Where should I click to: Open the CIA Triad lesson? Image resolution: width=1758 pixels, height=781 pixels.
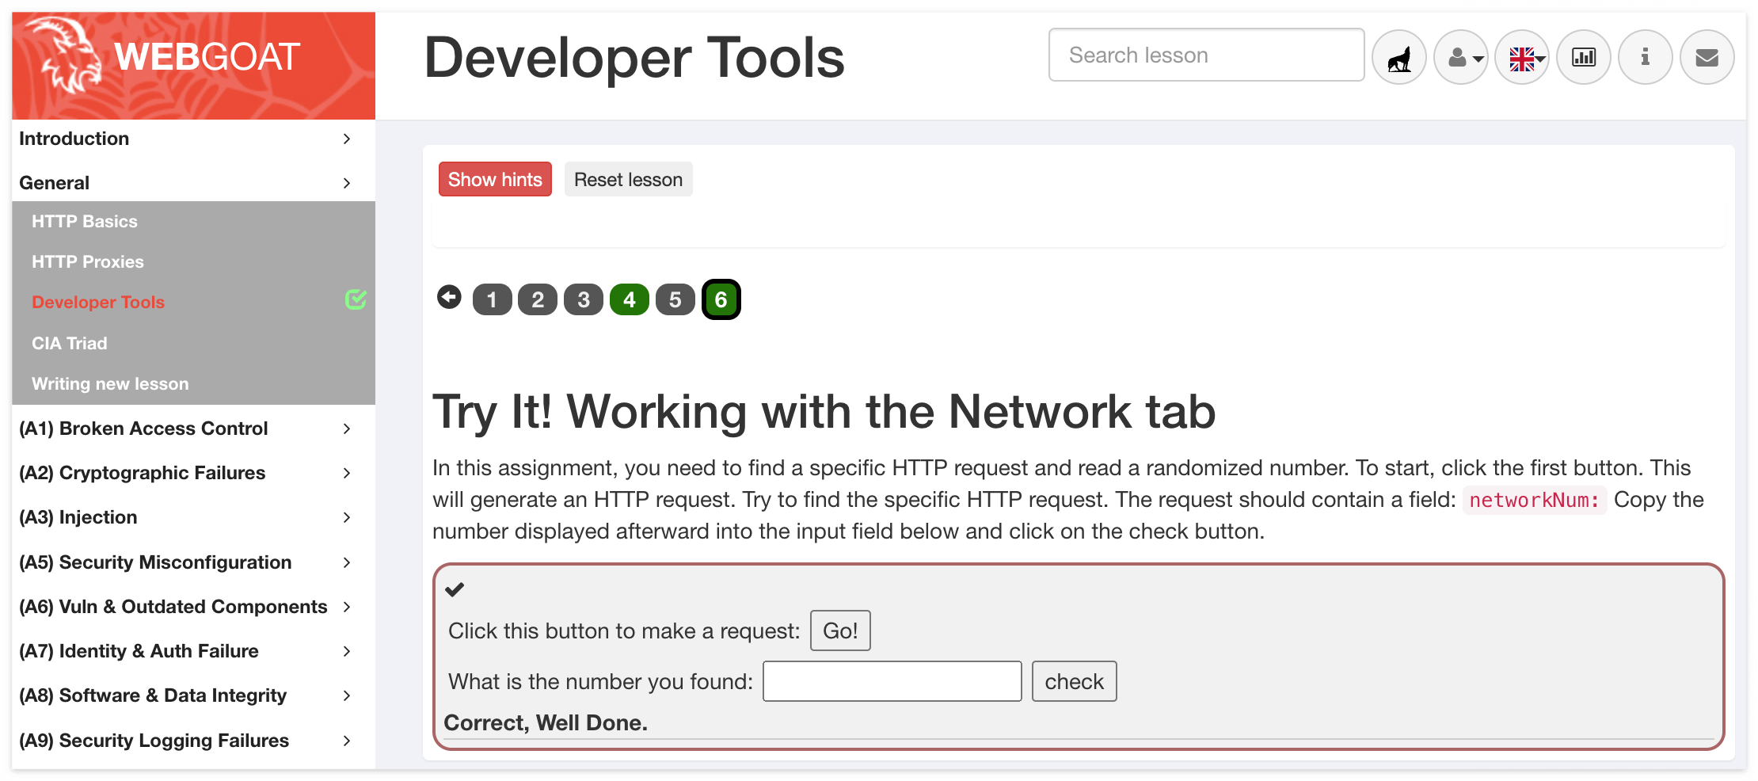[70, 344]
